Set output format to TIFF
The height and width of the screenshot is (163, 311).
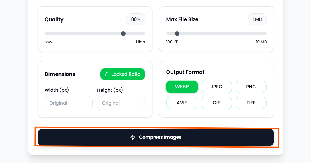tap(251, 103)
